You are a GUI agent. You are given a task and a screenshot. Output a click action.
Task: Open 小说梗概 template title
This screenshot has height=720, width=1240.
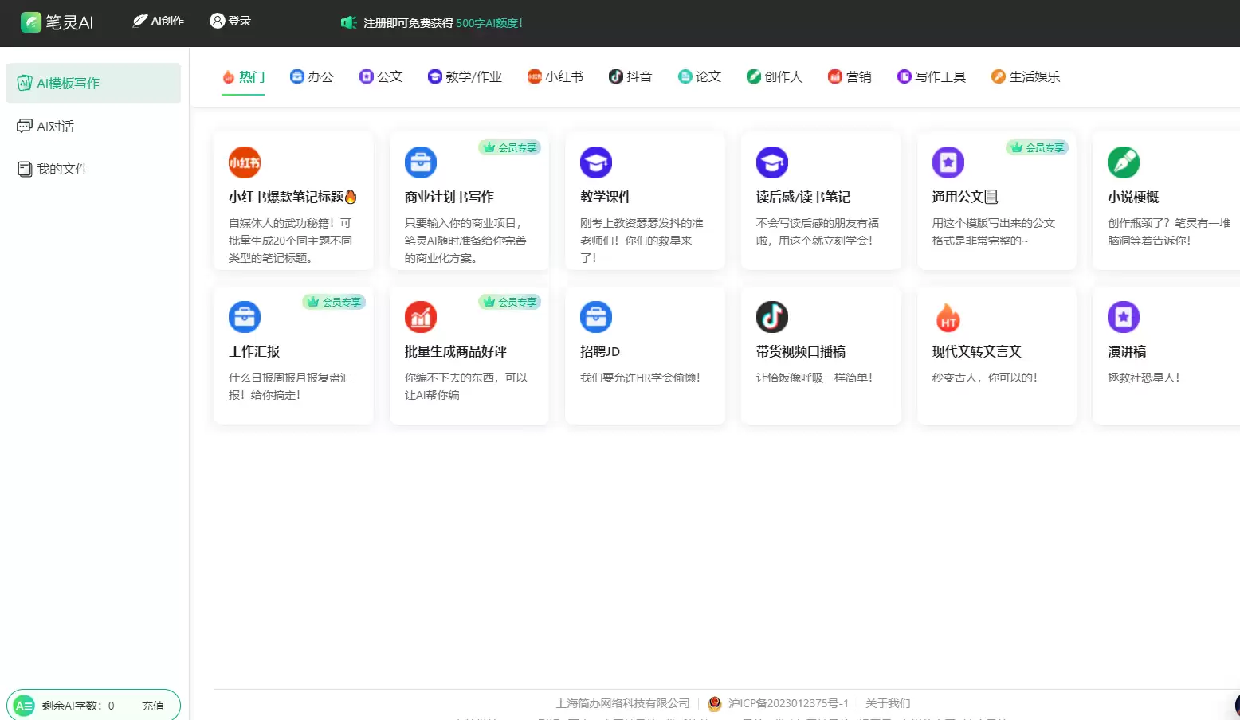[x=1133, y=197]
